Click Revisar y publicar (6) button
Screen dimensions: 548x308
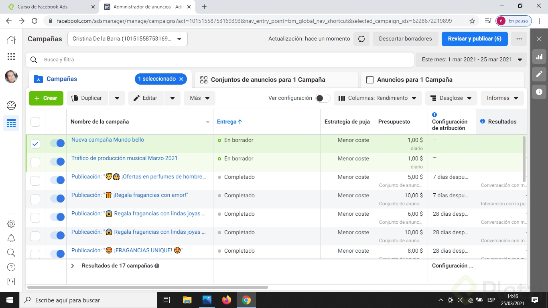click(475, 39)
